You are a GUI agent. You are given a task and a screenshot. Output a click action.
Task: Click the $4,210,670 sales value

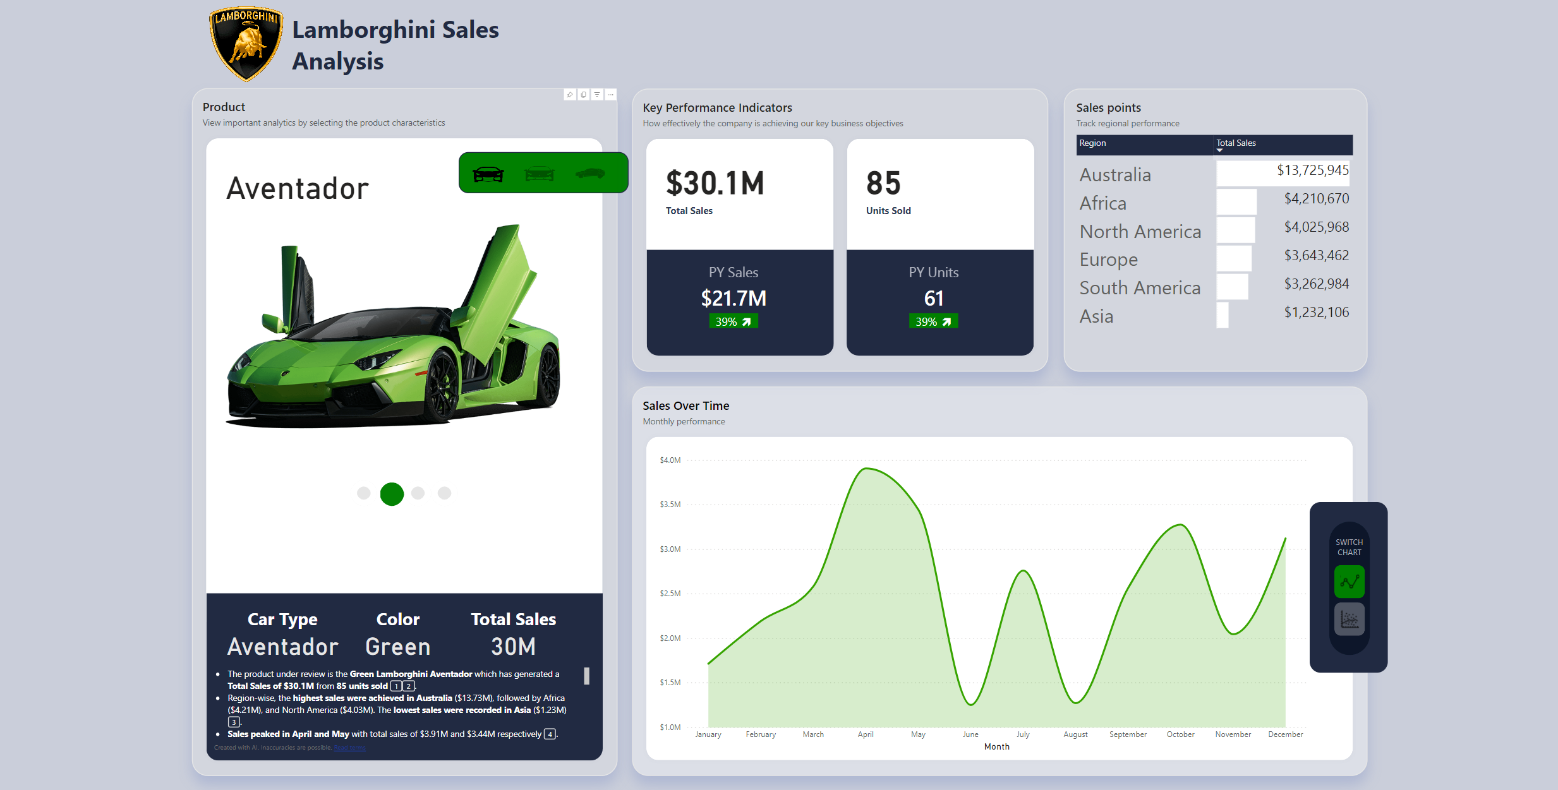[x=1317, y=199]
